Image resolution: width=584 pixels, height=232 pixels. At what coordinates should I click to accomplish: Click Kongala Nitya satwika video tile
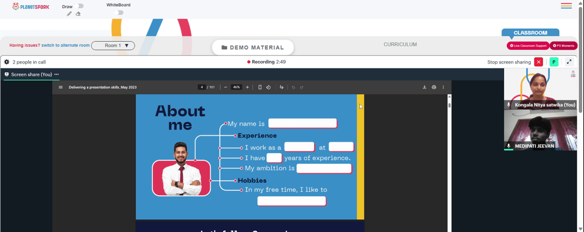(x=540, y=89)
